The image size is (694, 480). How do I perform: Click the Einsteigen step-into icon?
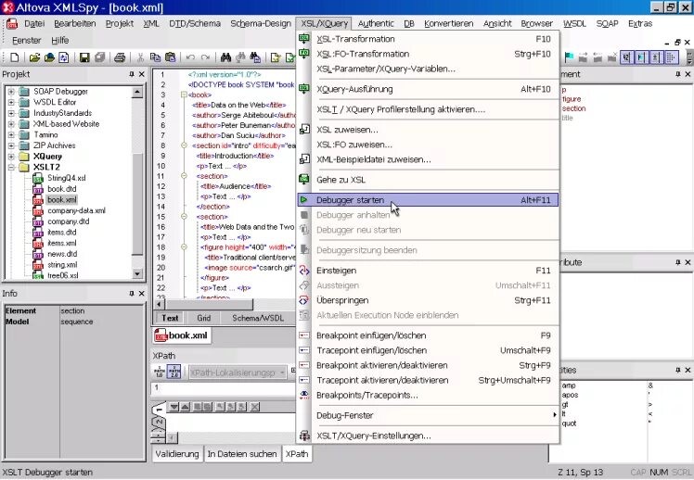pos(304,271)
